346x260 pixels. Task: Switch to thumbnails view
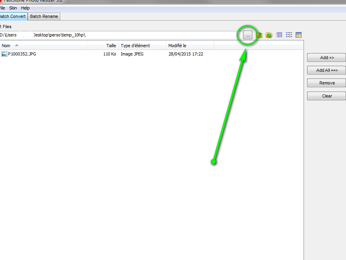[299, 35]
